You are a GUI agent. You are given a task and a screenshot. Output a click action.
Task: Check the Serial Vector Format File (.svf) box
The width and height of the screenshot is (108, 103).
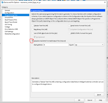(x=69, y=26)
